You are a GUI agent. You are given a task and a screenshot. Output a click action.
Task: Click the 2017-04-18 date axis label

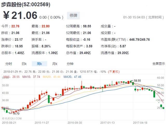click(140, 123)
